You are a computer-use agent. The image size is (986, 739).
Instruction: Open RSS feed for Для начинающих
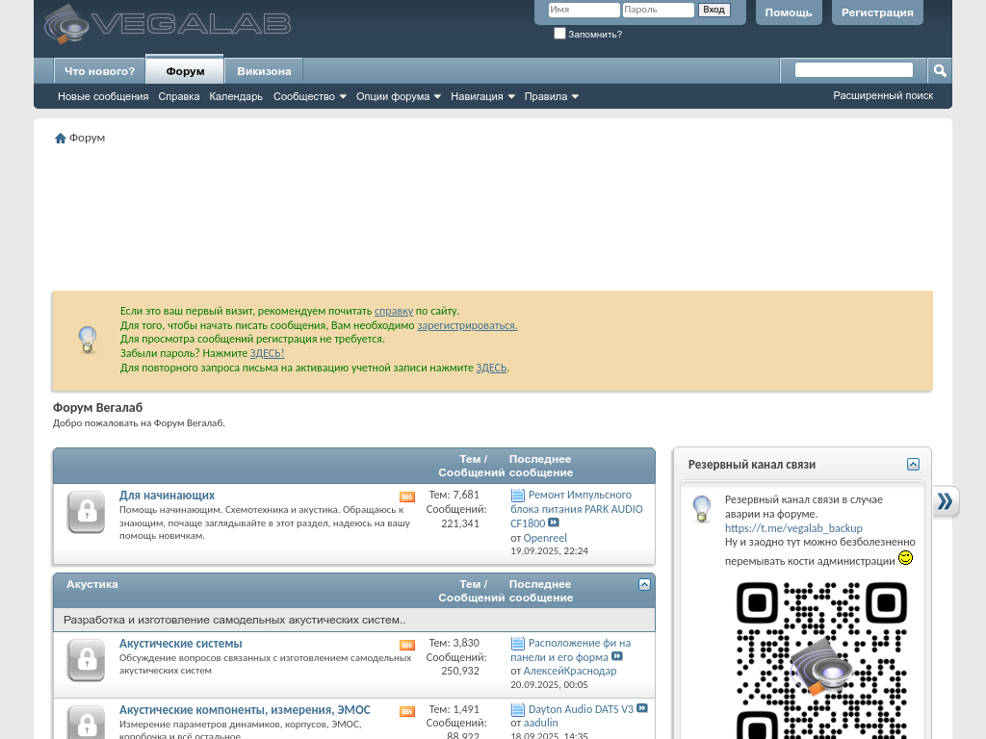[x=407, y=497]
